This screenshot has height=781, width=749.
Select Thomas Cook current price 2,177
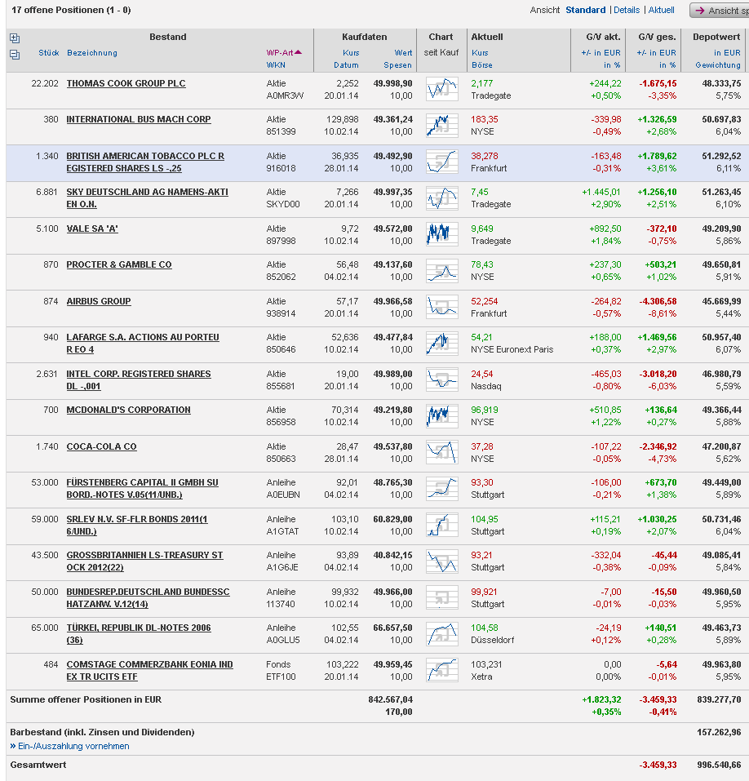click(x=482, y=84)
